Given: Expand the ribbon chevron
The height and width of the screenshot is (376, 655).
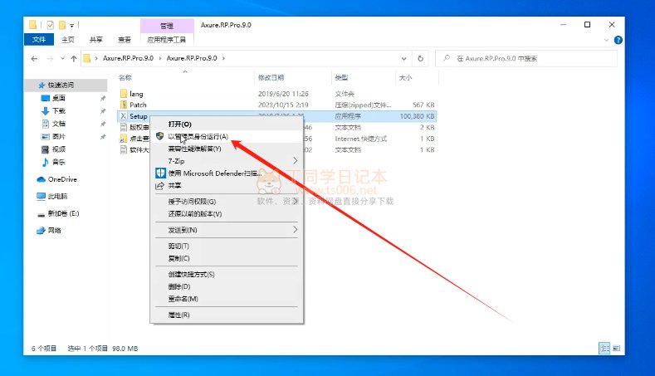Looking at the screenshot, I should [607, 40].
